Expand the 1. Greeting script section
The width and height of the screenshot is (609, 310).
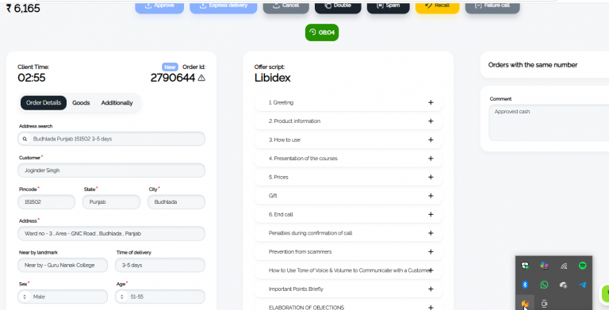click(348, 102)
